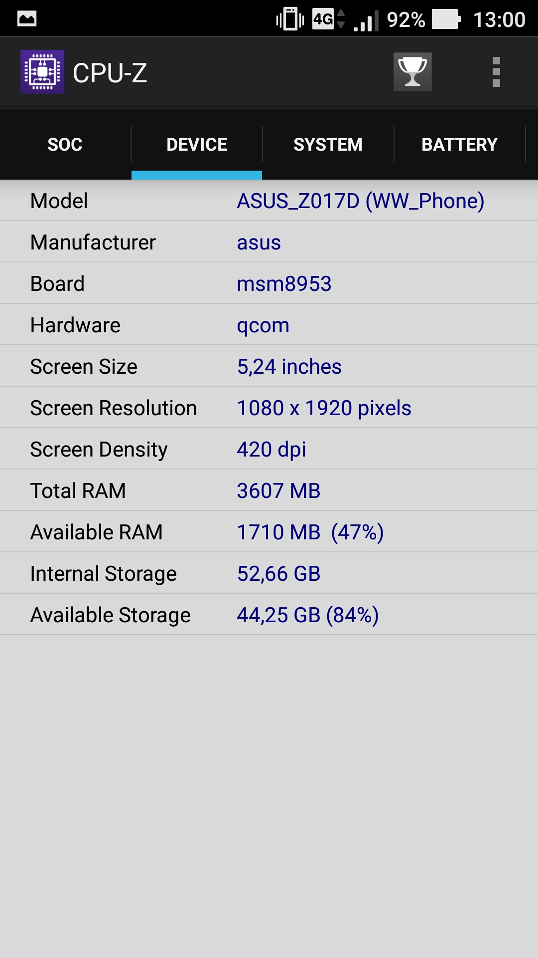Open the SYSTEM tab
Viewport: 538px width, 958px height.
328,144
